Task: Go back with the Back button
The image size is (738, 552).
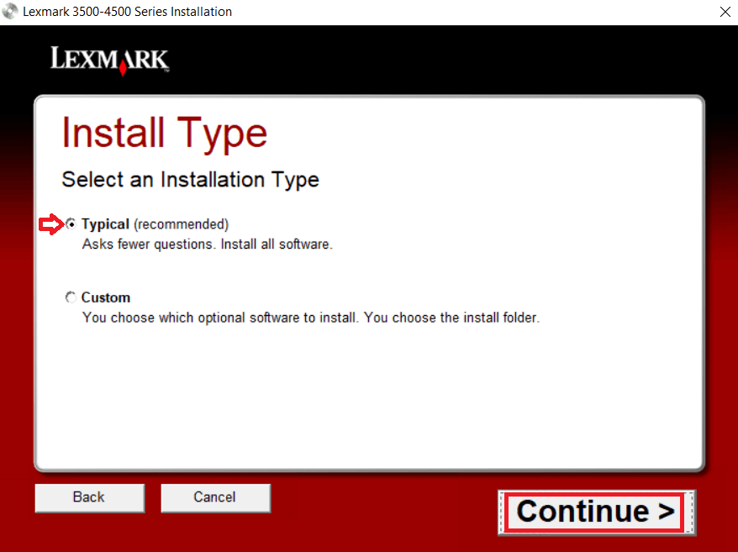Action: point(89,497)
